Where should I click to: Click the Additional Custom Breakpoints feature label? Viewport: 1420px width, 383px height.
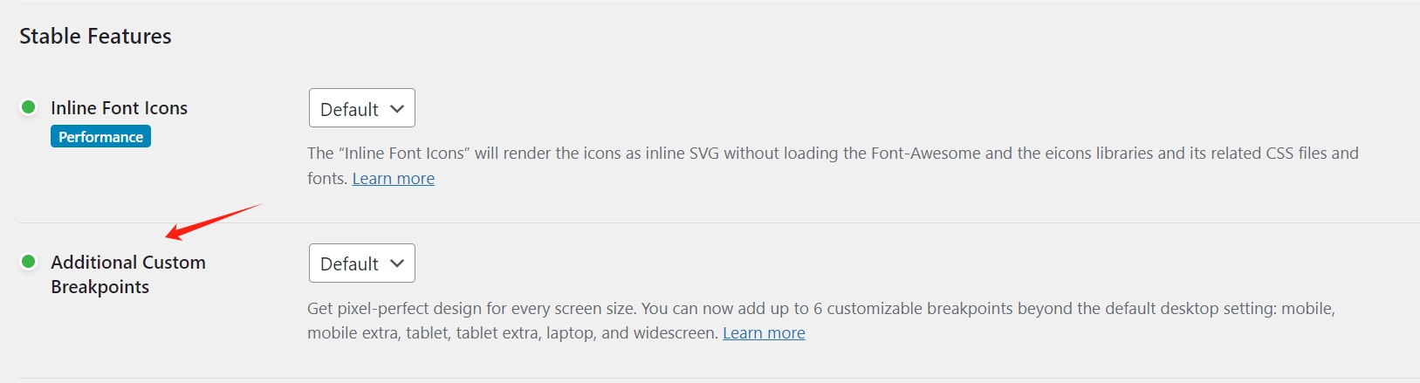click(x=128, y=275)
